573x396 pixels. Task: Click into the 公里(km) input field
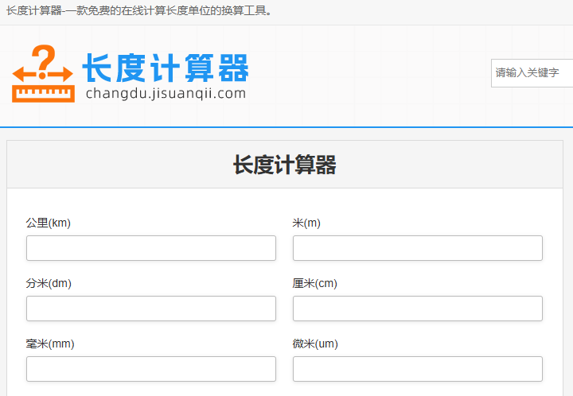click(151, 248)
